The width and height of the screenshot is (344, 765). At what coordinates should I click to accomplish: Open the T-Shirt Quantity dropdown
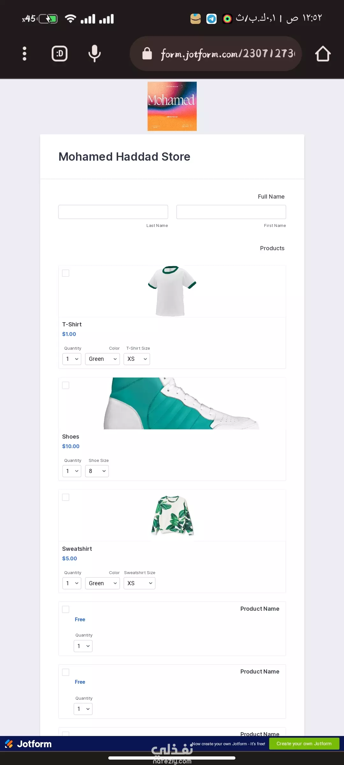[72, 359]
